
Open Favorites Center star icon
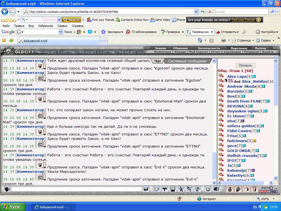tap(4, 40)
